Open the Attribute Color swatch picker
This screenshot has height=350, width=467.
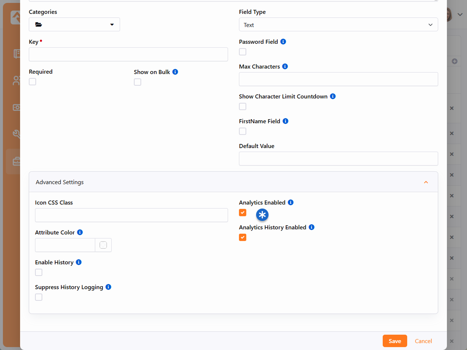pyautogui.click(x=103, y=245)
